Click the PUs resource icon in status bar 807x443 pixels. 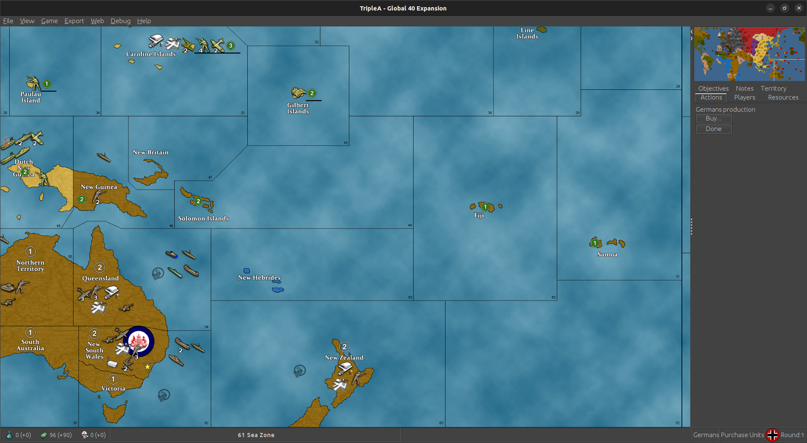click(x=44, y=435)
